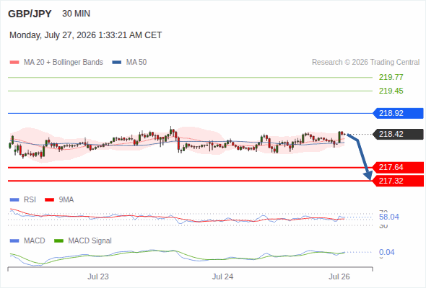Image resolution: width=426 pixels, height=288 pixels.
Task: Click the MACD Signal green legend swatch
Action: click(58, 241)
